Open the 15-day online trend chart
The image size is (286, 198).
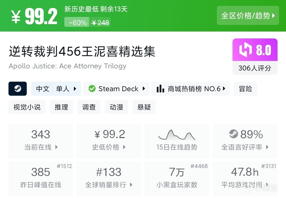177,140
